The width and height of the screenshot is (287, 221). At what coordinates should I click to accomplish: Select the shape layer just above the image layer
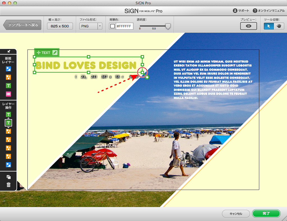pos(8,156)
